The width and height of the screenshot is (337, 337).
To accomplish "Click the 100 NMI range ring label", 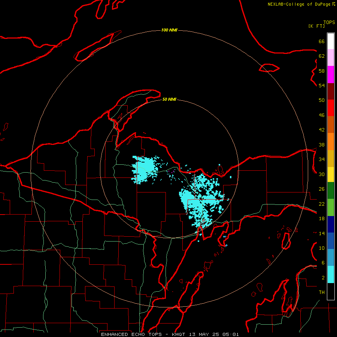I will 169,30.
